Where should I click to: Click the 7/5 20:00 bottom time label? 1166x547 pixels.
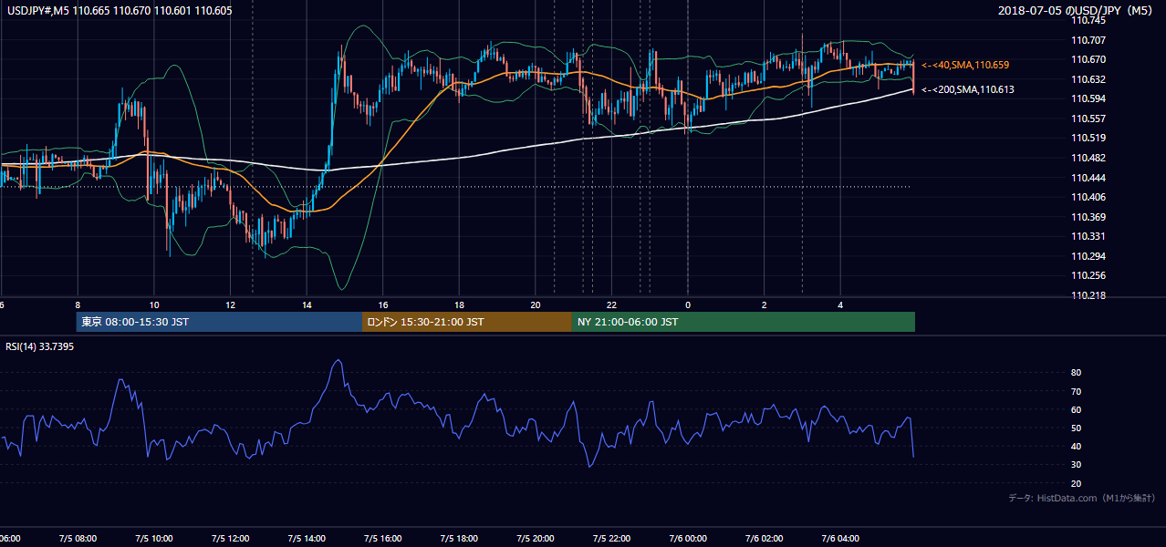click(536, 539)
